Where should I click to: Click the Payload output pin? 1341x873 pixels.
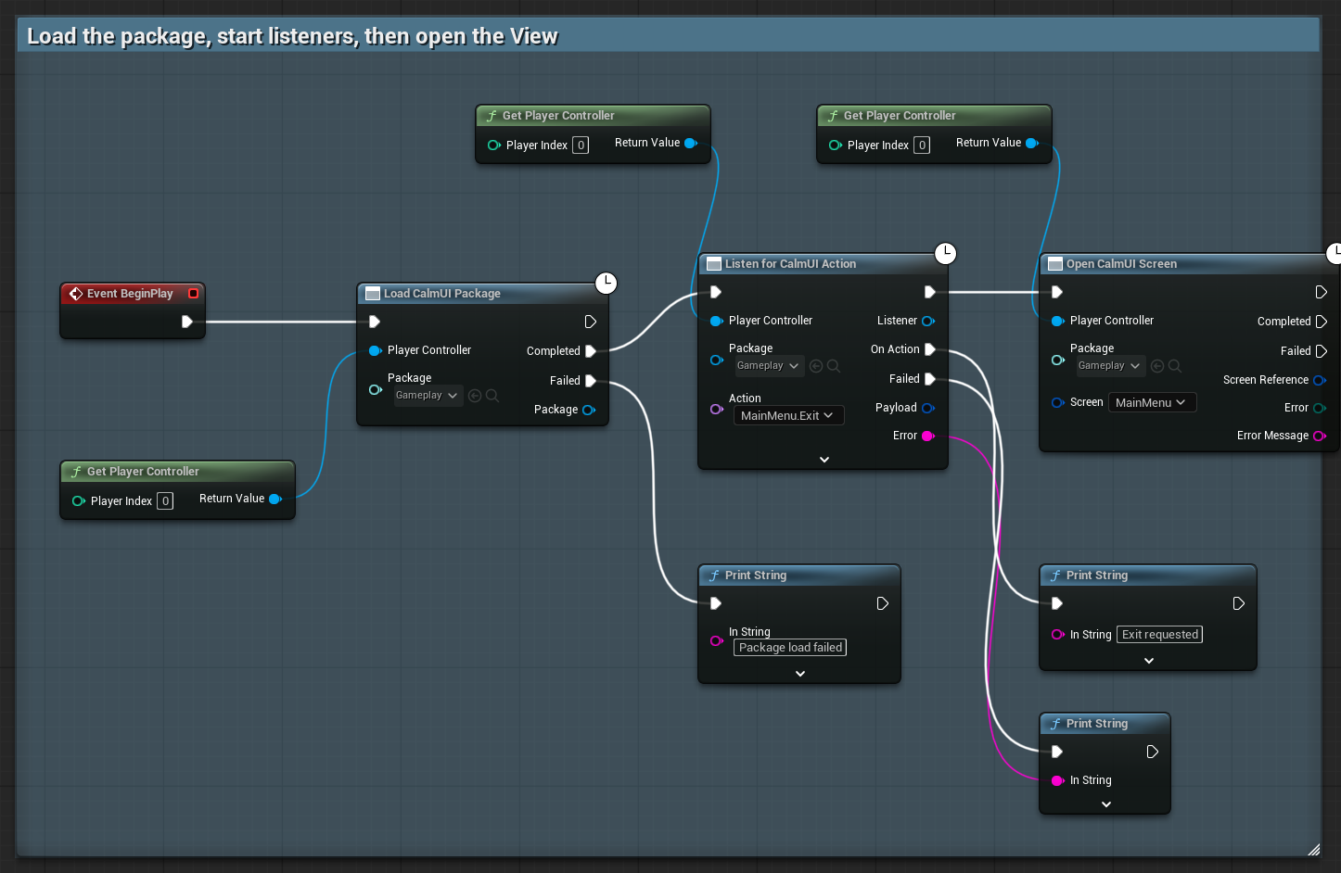click(927, 408)
